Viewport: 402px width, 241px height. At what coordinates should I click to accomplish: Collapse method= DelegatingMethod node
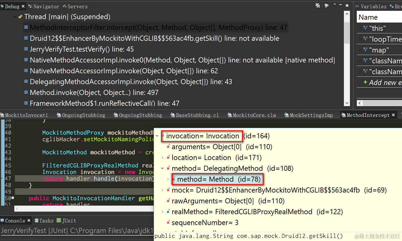coord(162,169)
